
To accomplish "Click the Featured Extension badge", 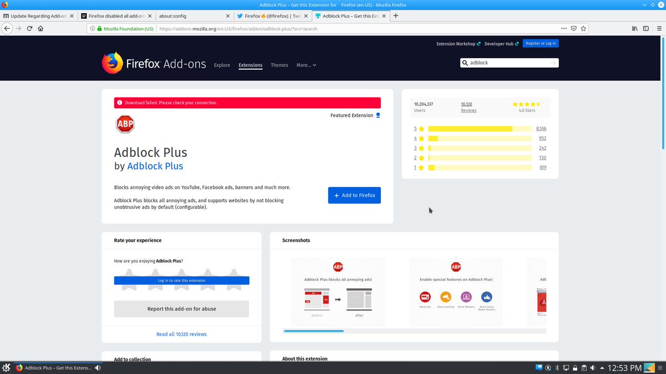I will click(355, 115).
